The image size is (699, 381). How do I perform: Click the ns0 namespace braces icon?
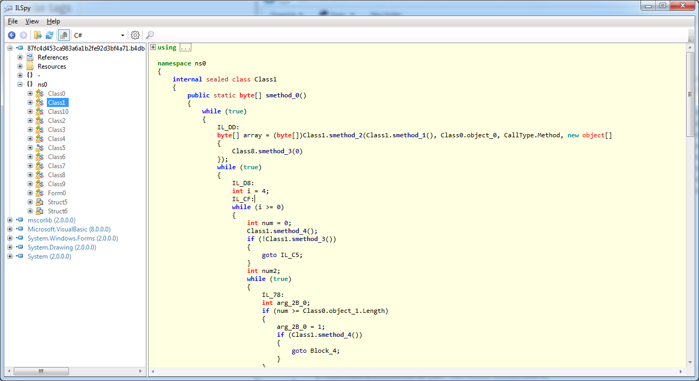(30, 84)
